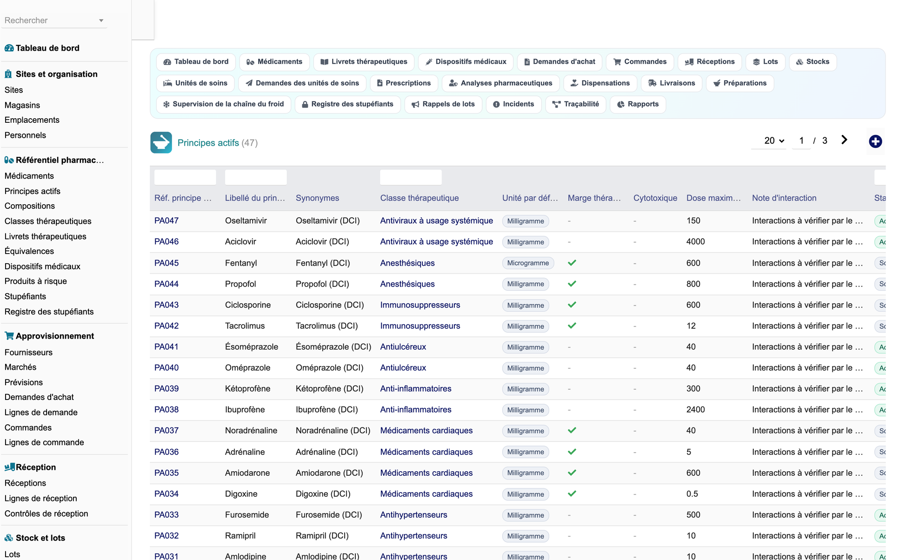The width and height of the screenshot is (905, 560).
Task: Click the Adrénaline marge thérapeutique checkmark
Action: 572,452
